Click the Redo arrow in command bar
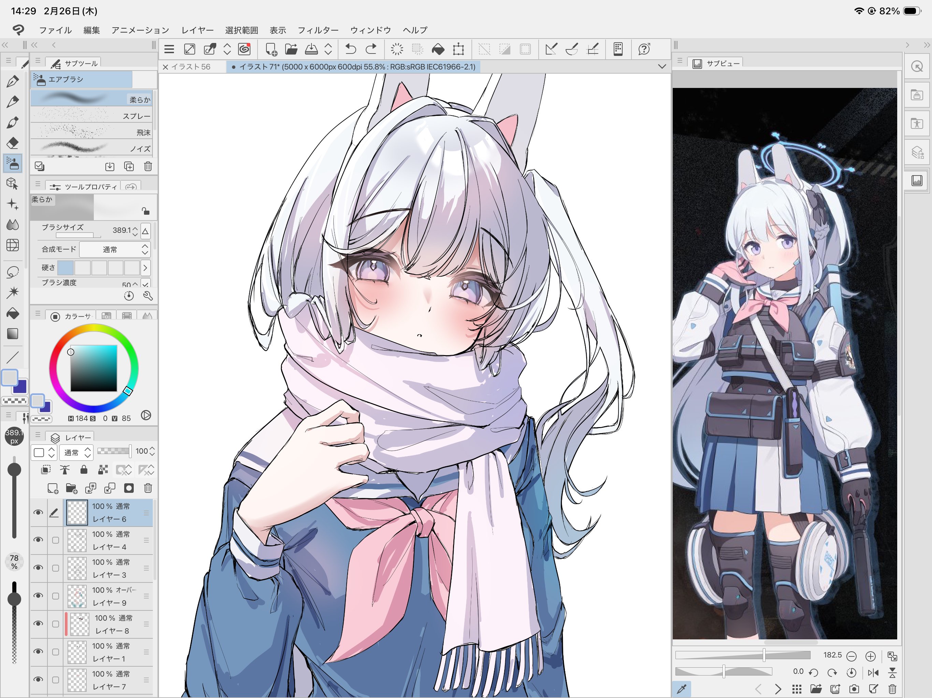932x698 pixels. click(x=371, y=49)
